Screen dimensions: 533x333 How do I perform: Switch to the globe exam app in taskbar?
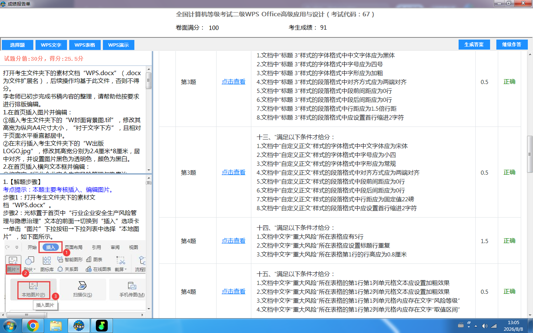(79, 326)
